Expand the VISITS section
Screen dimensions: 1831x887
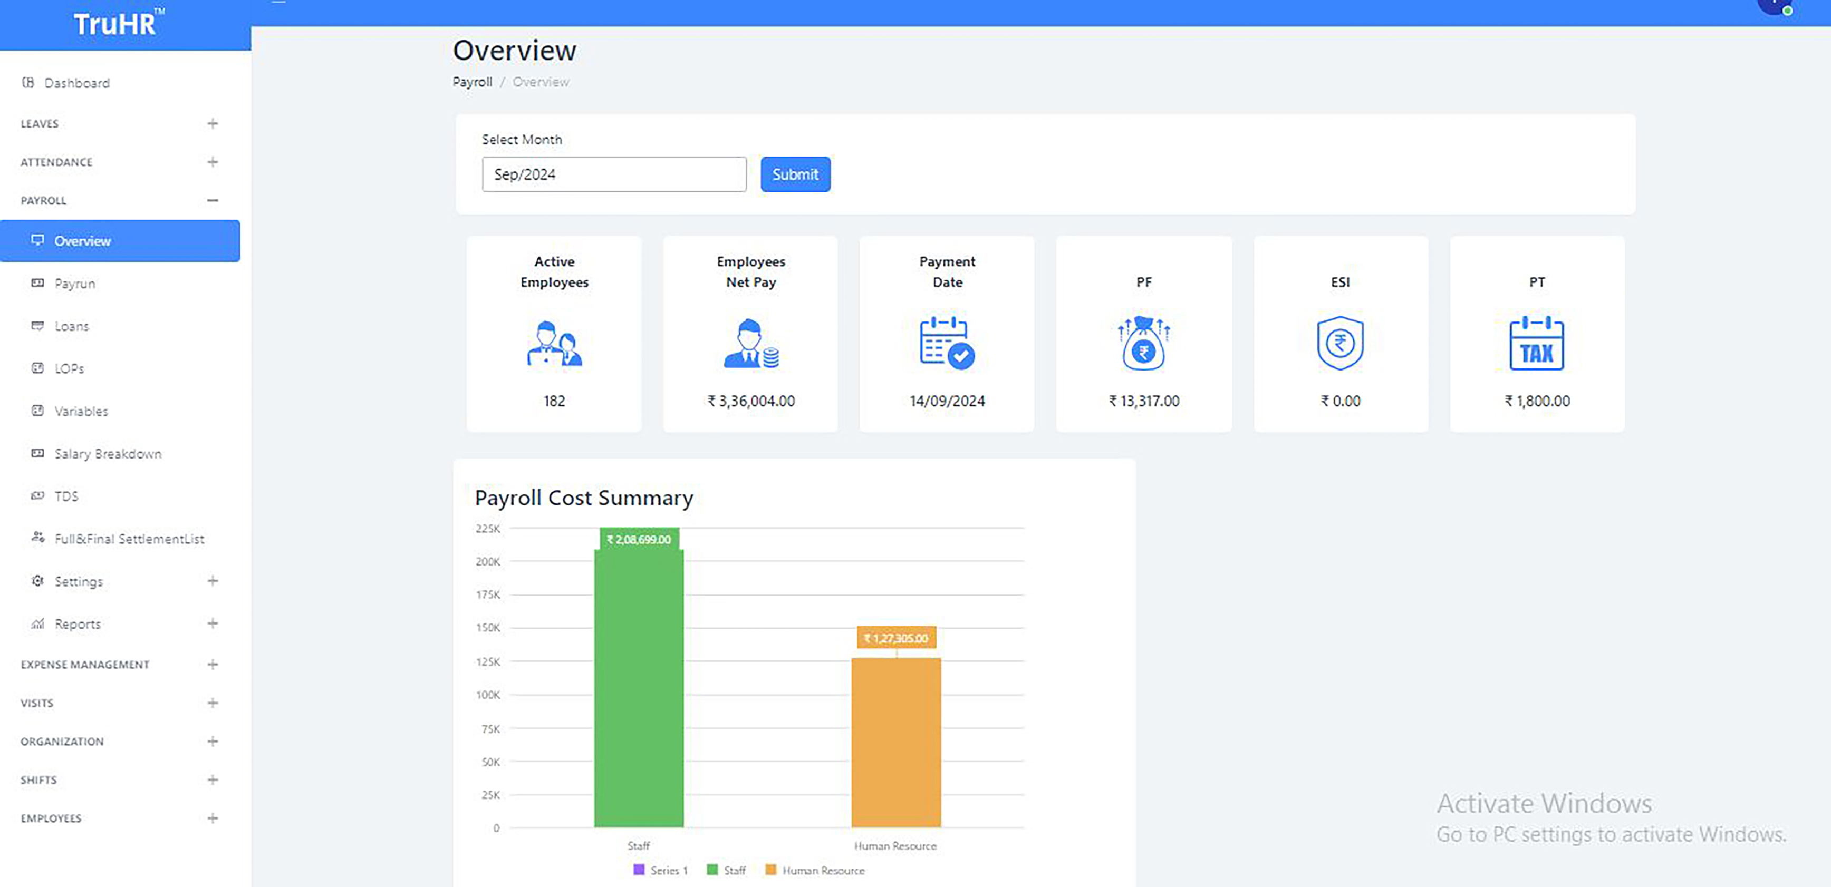pos(213,703)
